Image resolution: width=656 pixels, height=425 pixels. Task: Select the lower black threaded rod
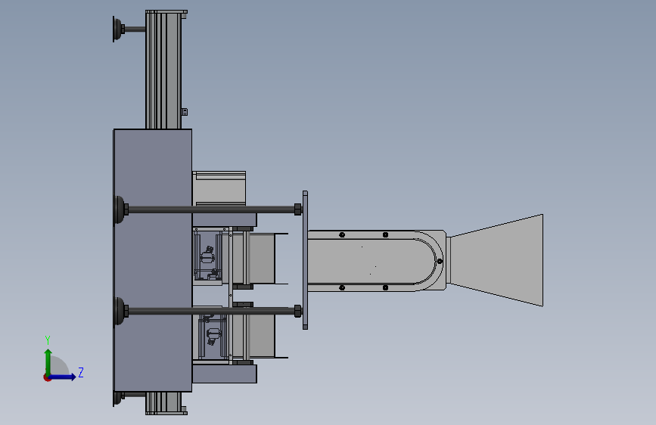click(211, 311)
